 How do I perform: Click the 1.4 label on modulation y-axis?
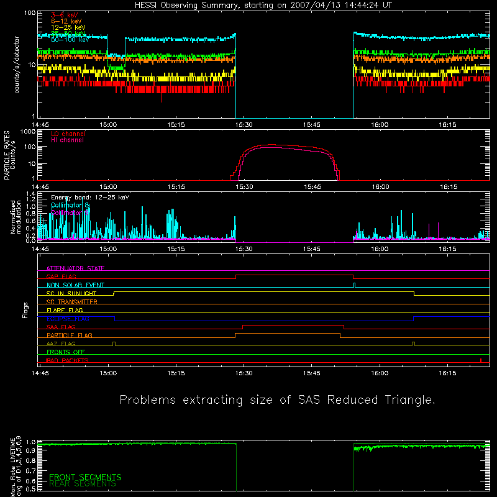[31, 194]
